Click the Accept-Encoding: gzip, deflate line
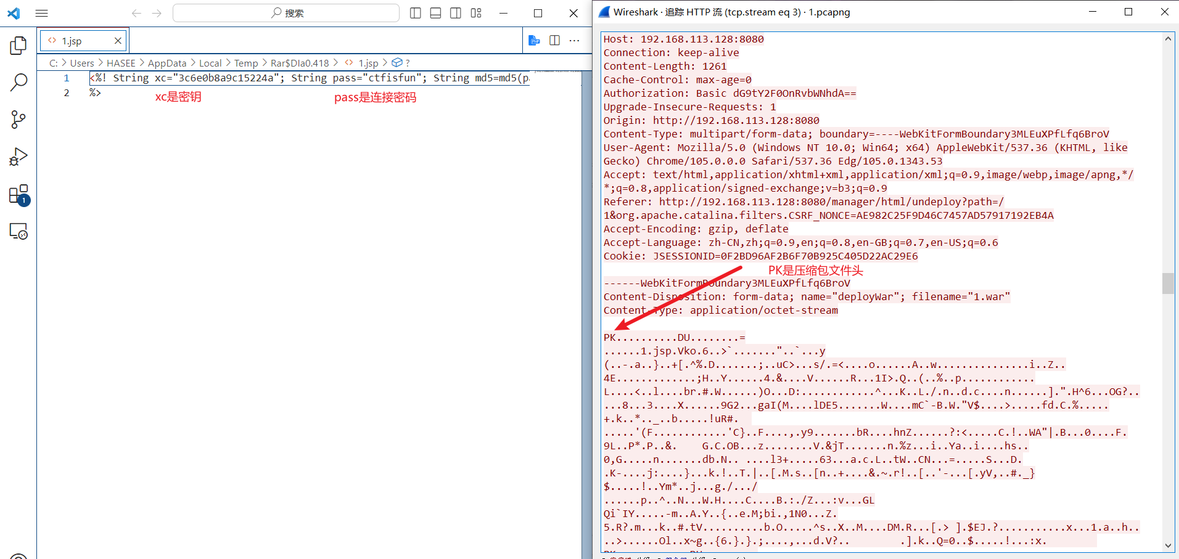Image resolution: width=1179 pixels, height=559 pixels. click(696, 229)
